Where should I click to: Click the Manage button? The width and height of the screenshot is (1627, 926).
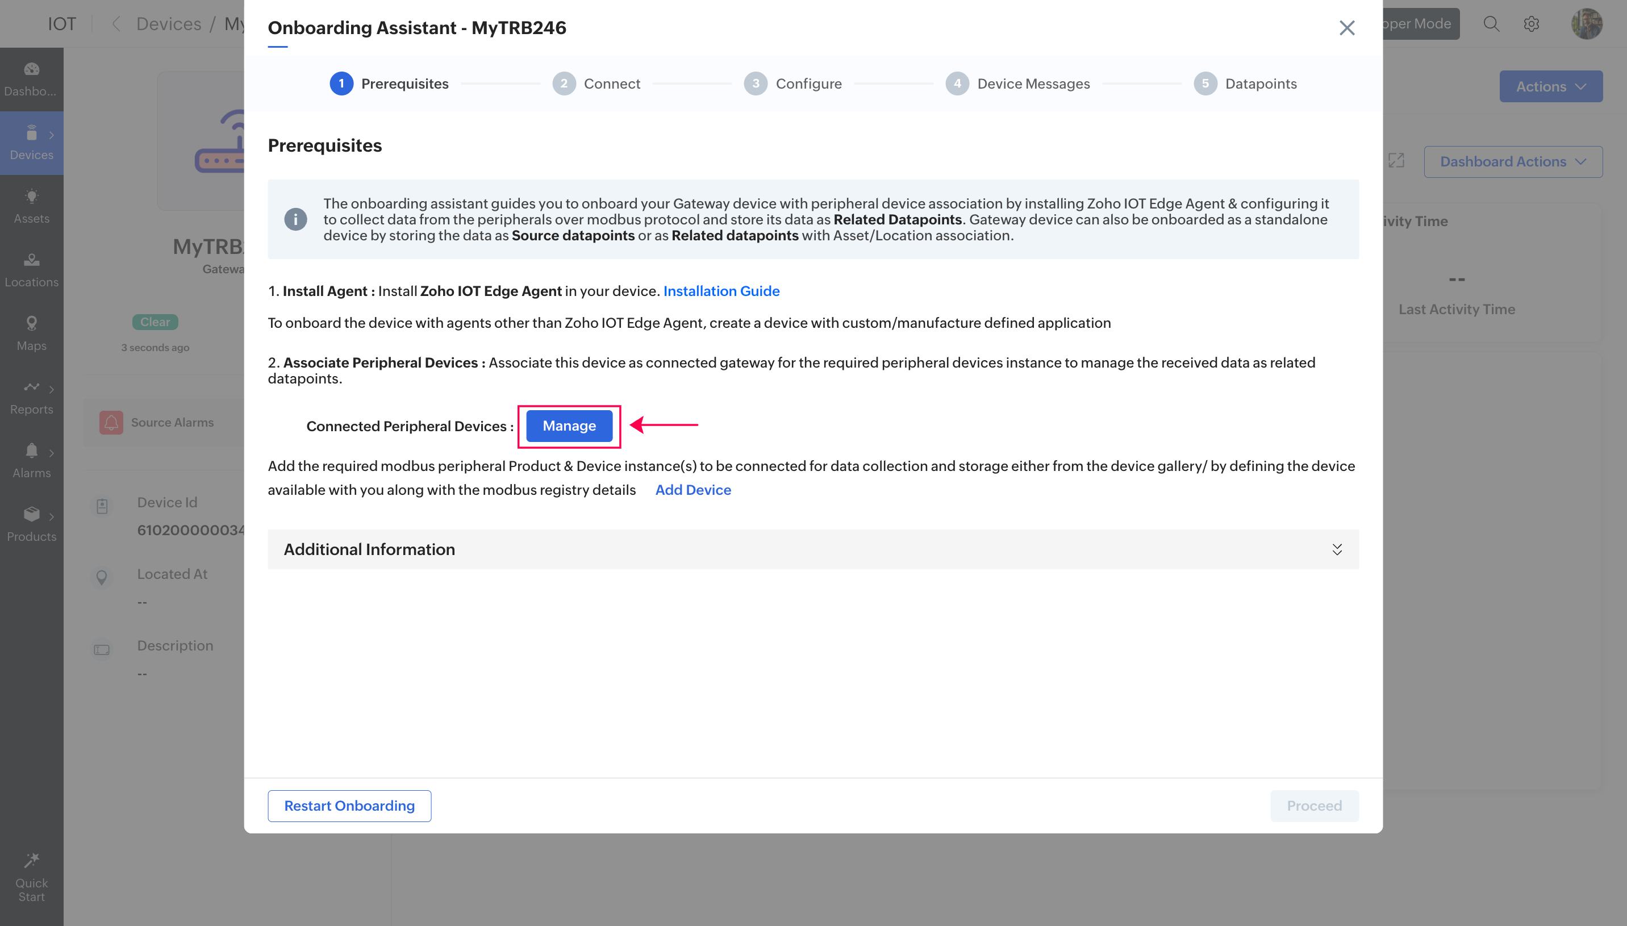569,426
